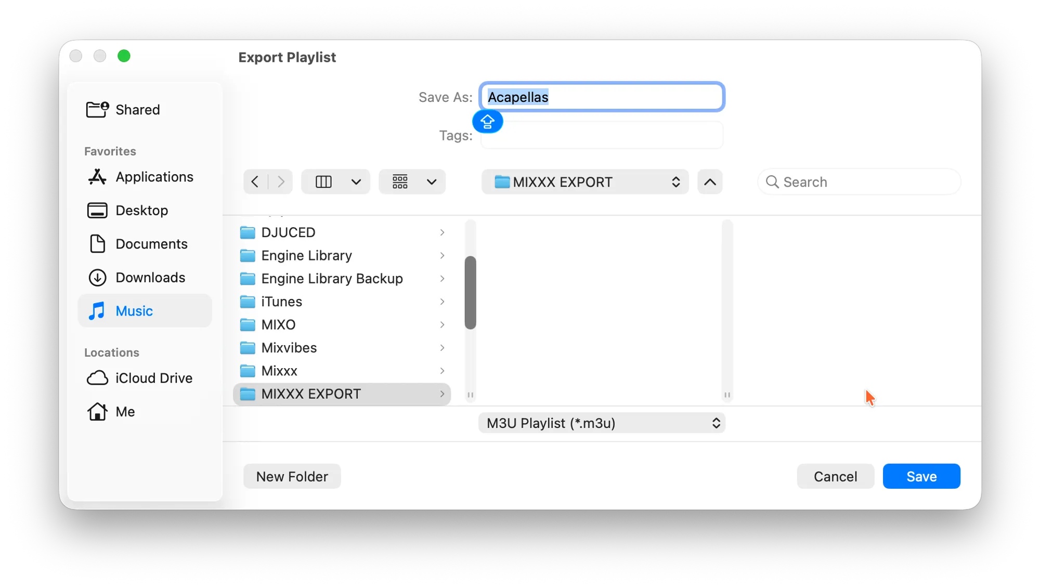1040x587 pixels.
Task: Open the M3U Playlist format dropdown
Action: point(602,423)
